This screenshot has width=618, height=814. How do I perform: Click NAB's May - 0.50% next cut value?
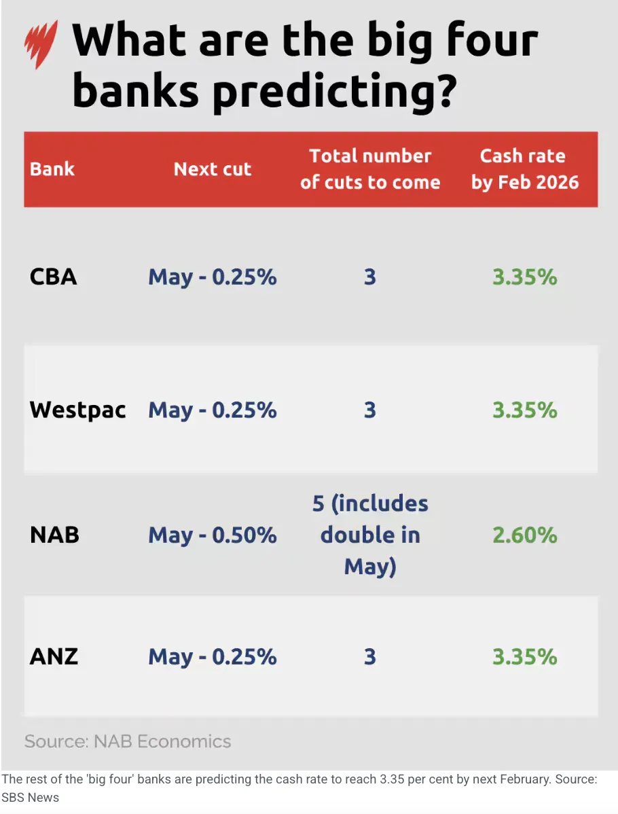click(x=213, y=535)
